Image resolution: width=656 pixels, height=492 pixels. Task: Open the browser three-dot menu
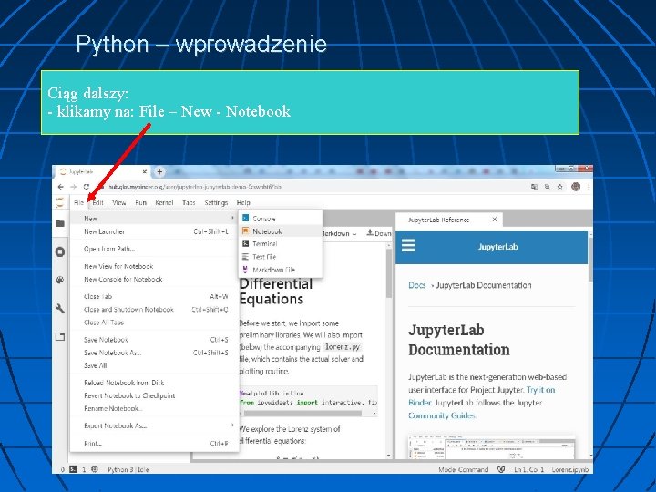589,187
